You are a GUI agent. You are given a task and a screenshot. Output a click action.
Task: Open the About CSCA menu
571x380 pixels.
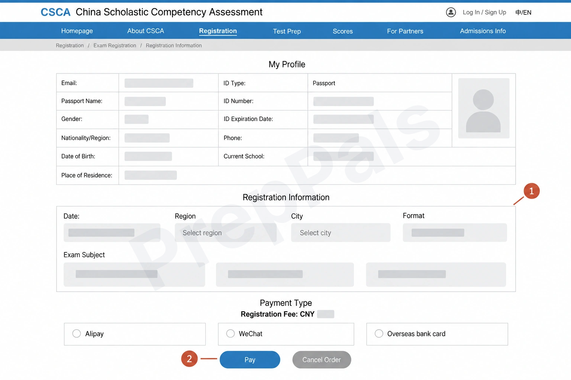(x=146, y=31)
